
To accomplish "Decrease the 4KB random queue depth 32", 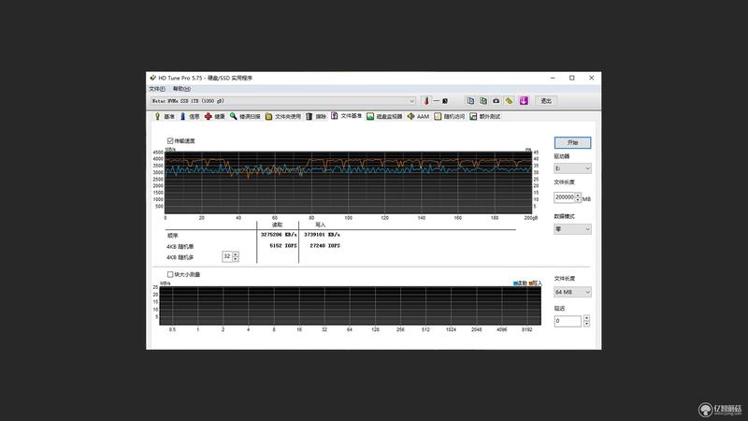I will point(236,260).
